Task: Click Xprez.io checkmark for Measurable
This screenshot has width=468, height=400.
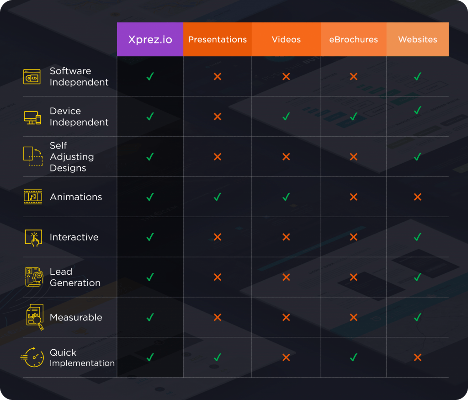Action: click(150, 317)
